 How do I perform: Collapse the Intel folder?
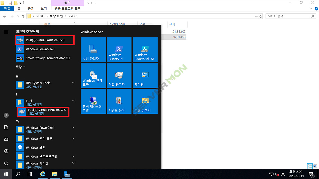pyautogui.click(x=73, y=100)
